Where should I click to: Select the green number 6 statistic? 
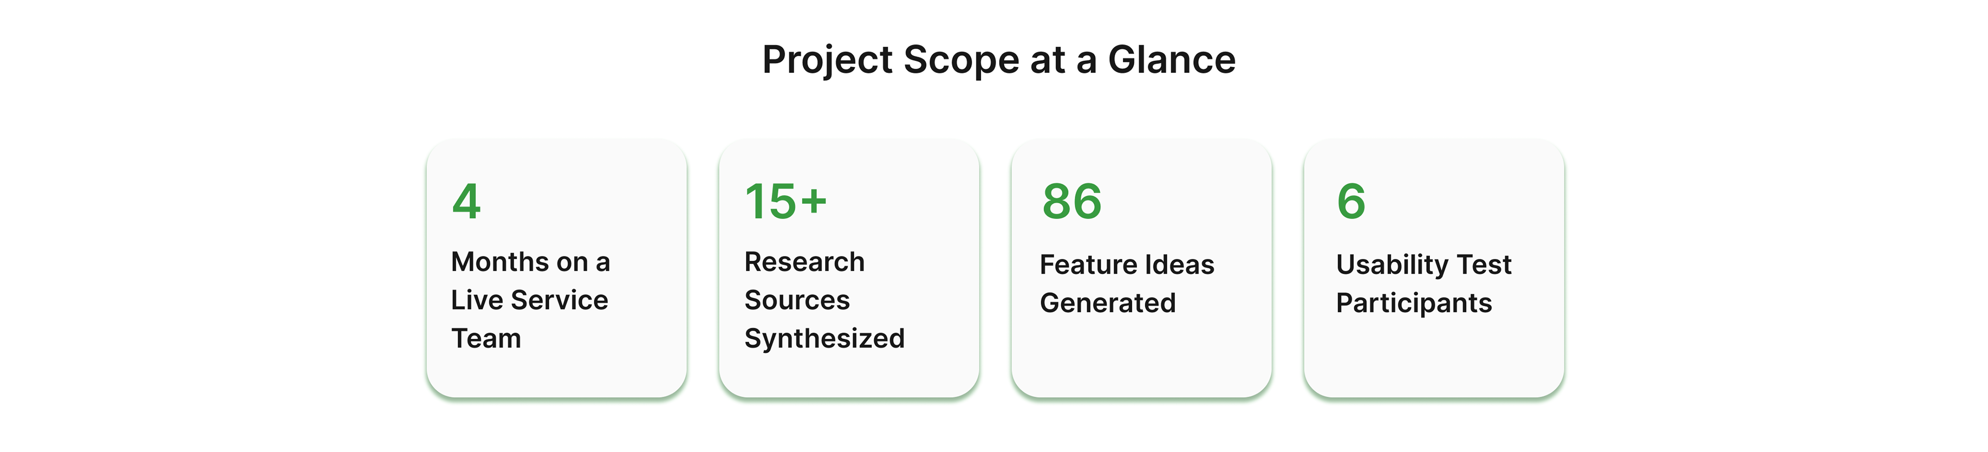[x=1351, y=201]
